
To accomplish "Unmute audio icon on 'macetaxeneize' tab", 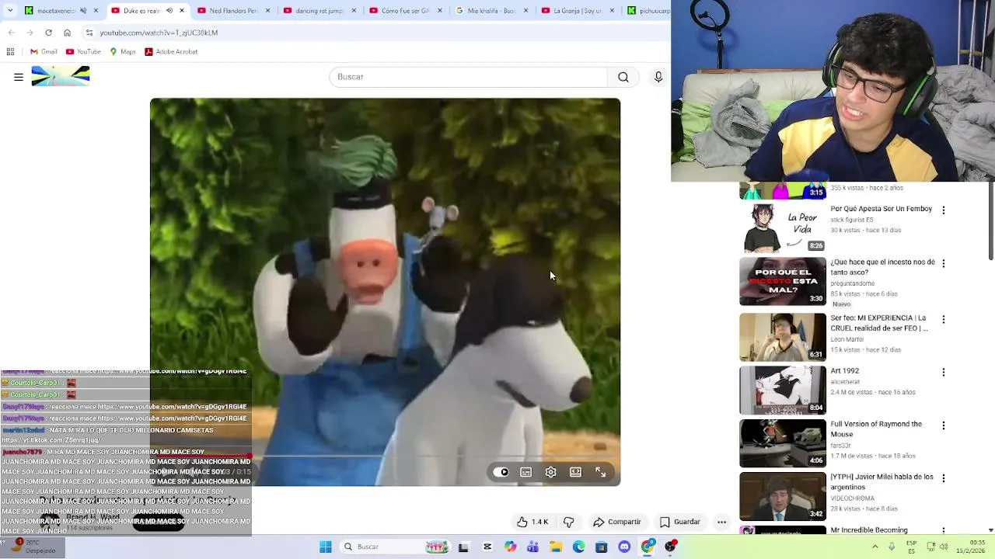I will pos(83,11).
